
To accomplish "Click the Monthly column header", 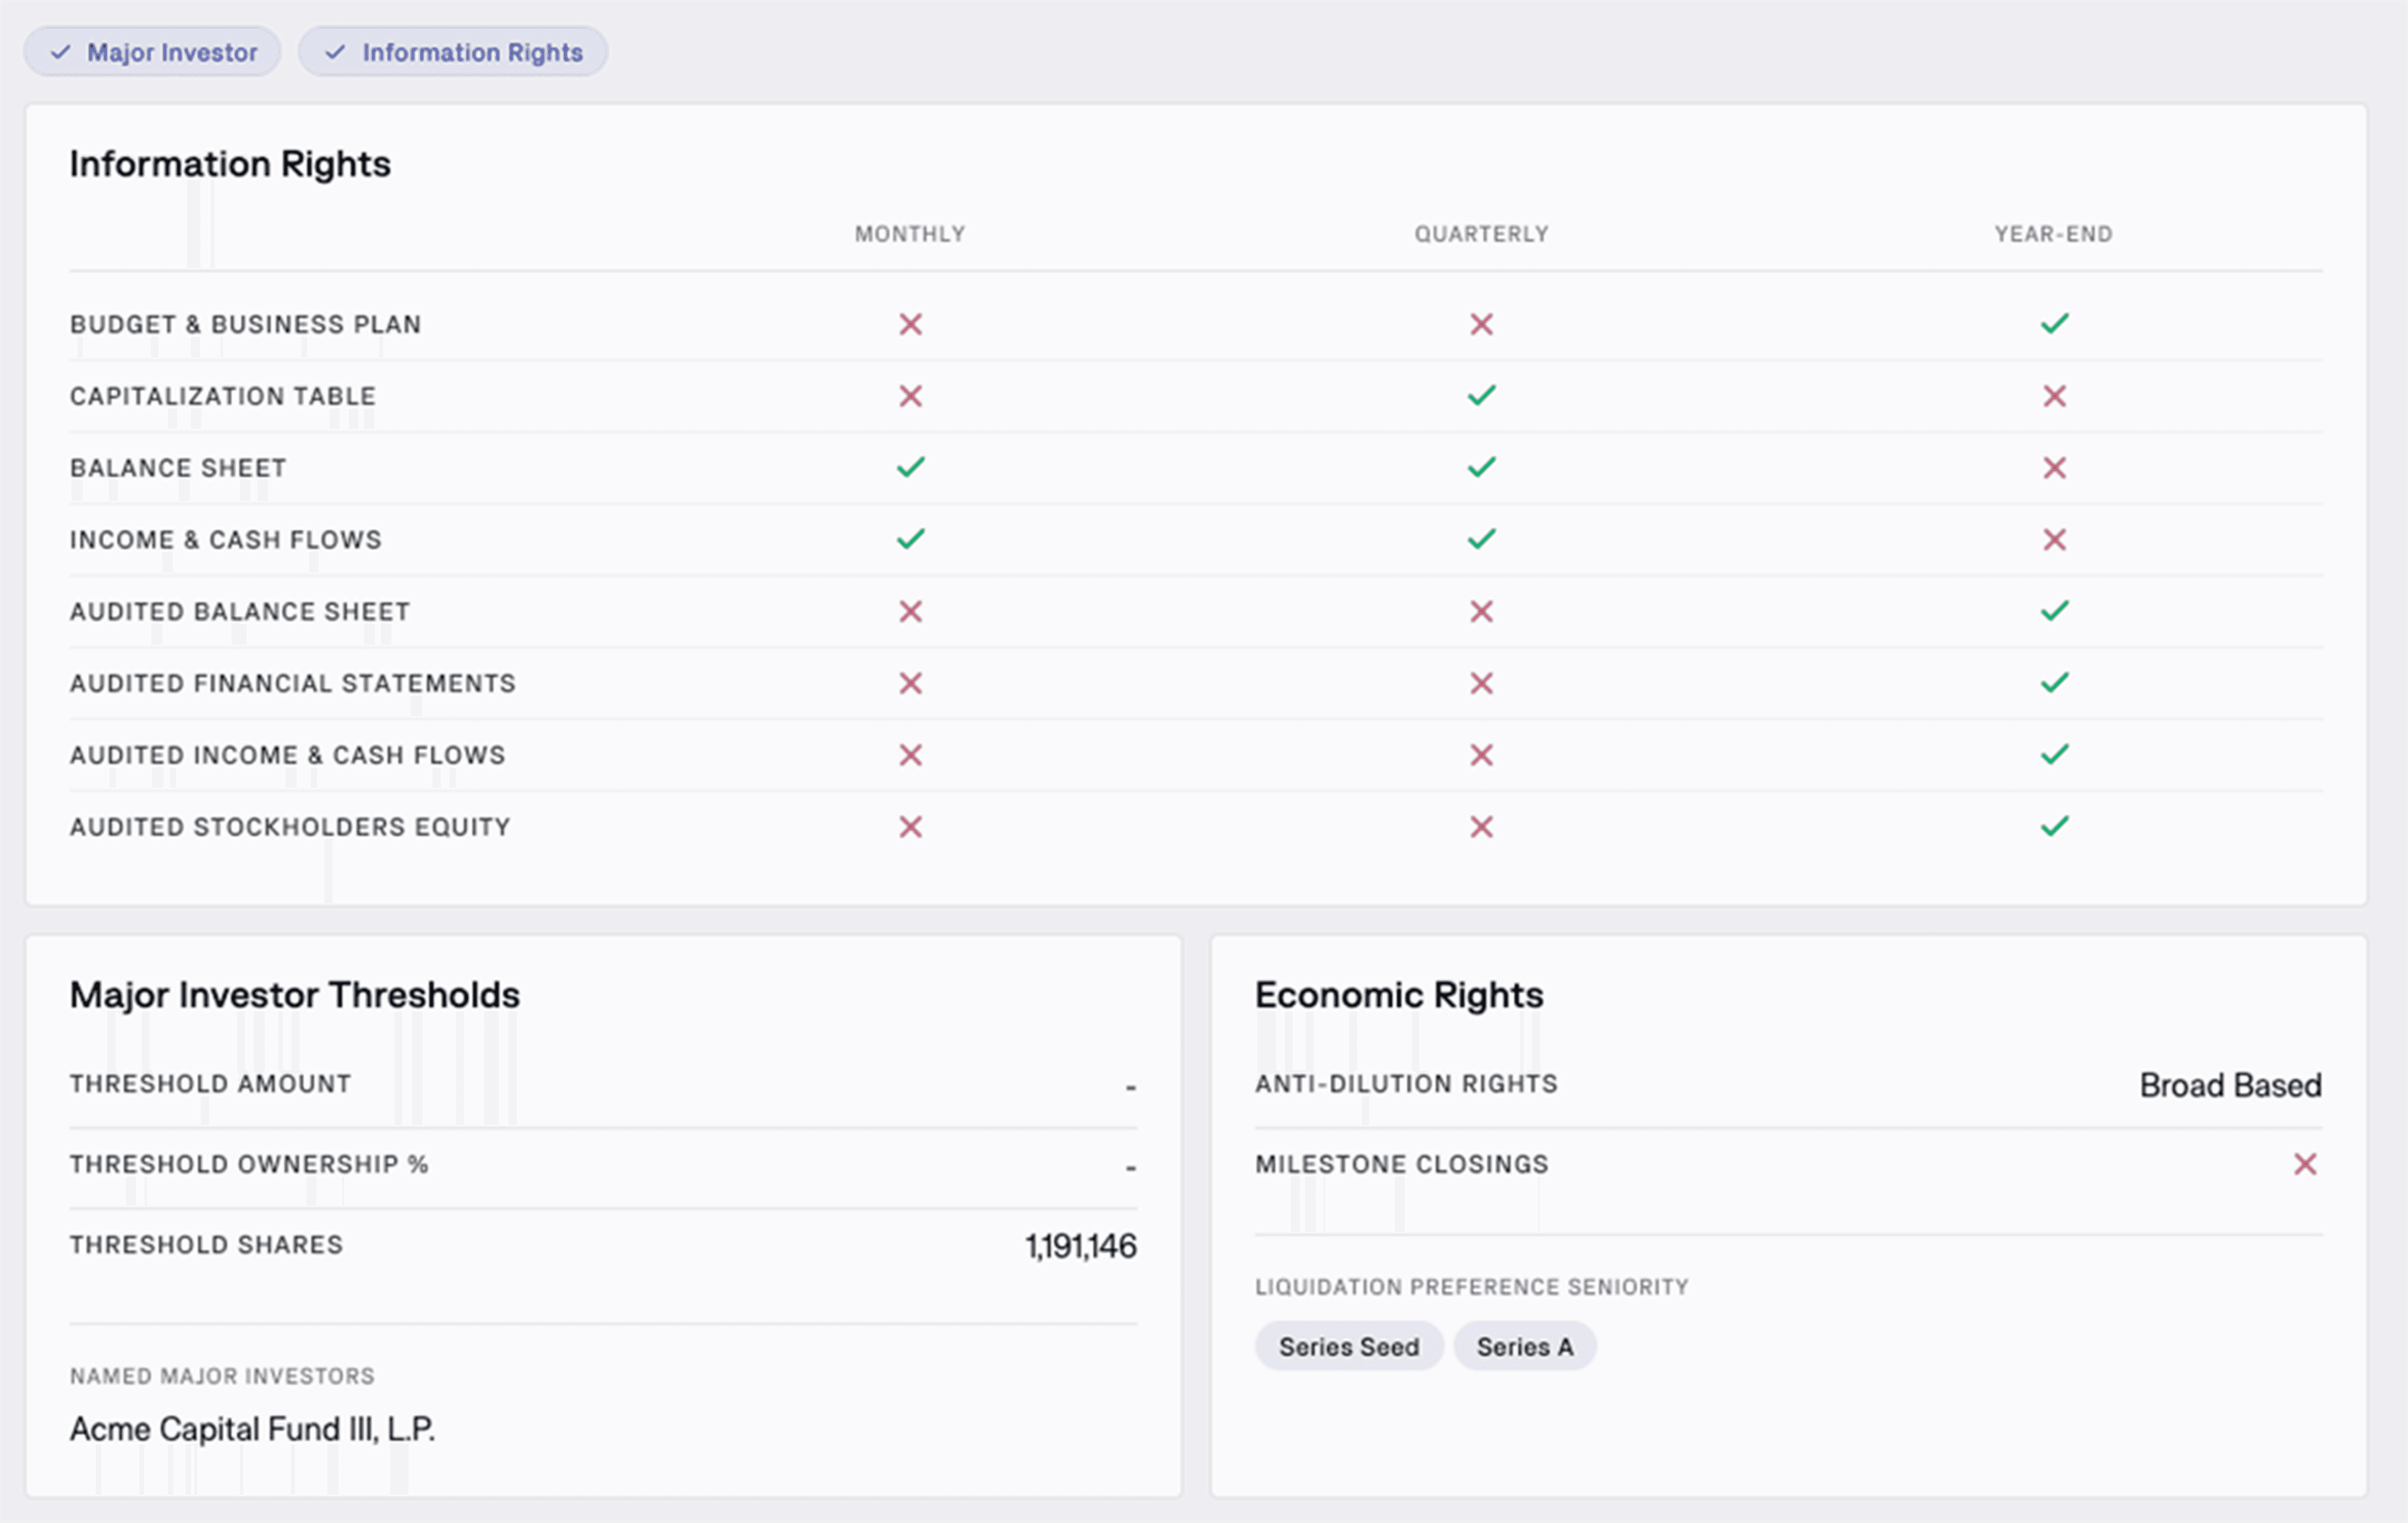I will coord(910,234).
